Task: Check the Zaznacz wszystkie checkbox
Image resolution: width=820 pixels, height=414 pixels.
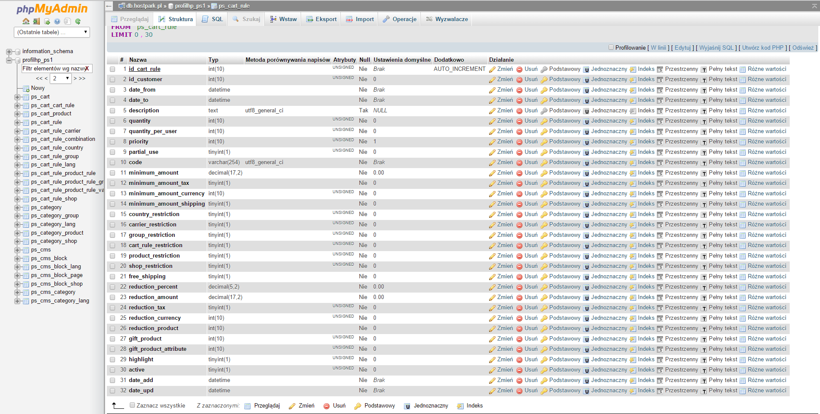Action: tap(133, 405)
